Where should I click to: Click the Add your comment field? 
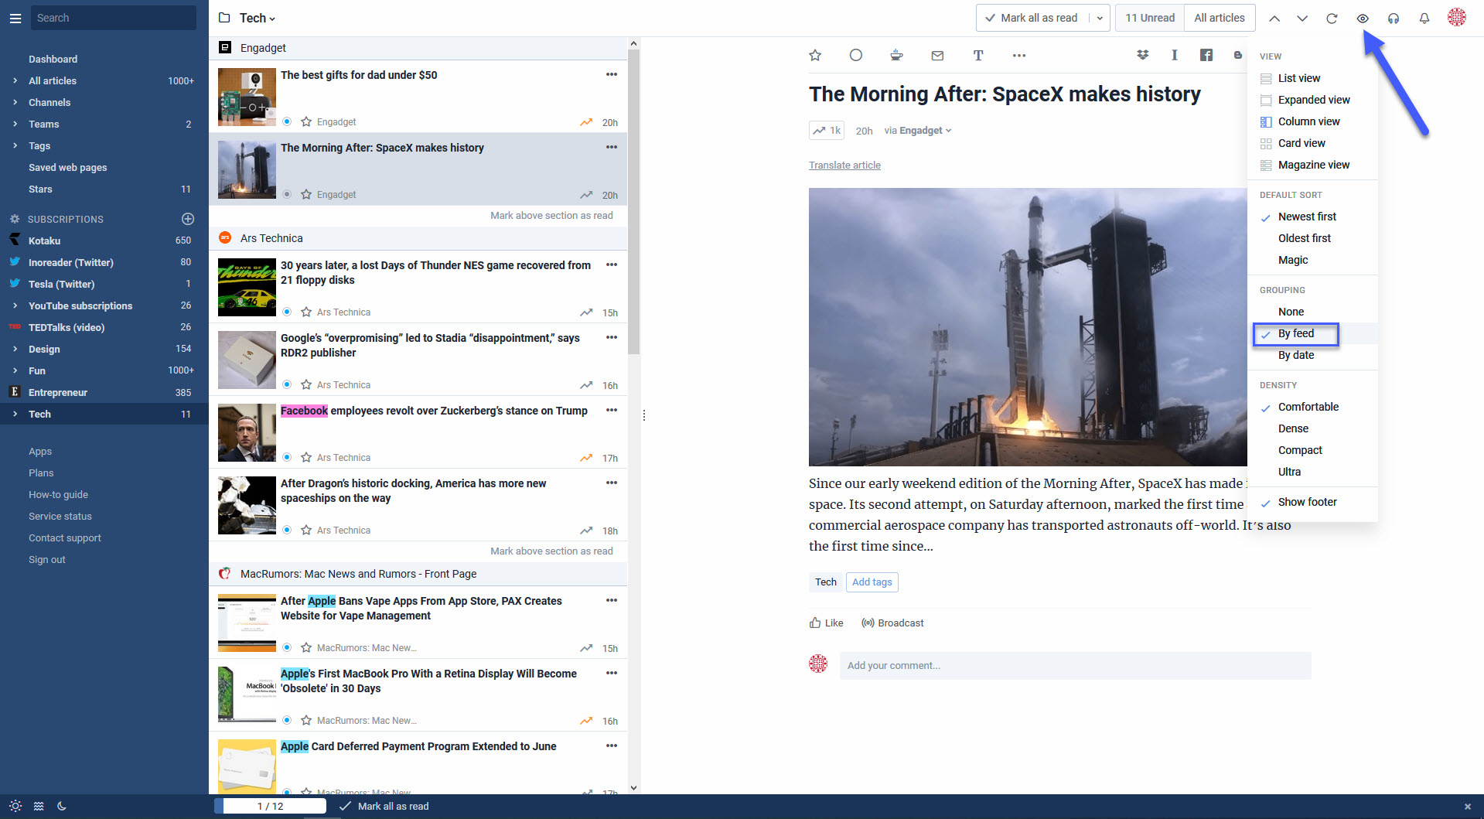(x=1075, y=665)
